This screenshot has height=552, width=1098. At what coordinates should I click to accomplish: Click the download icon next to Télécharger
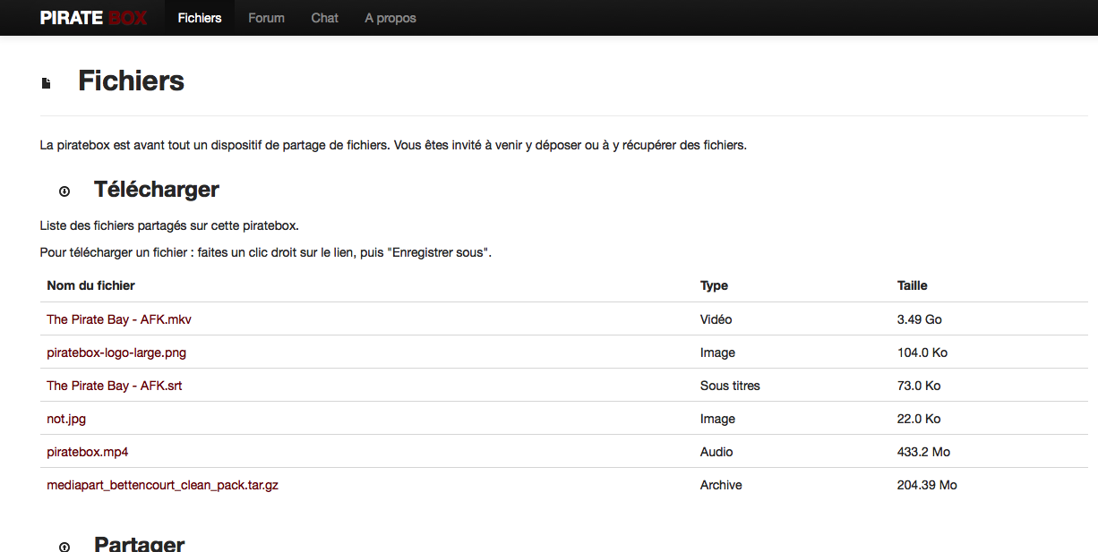tap(64, 191)
